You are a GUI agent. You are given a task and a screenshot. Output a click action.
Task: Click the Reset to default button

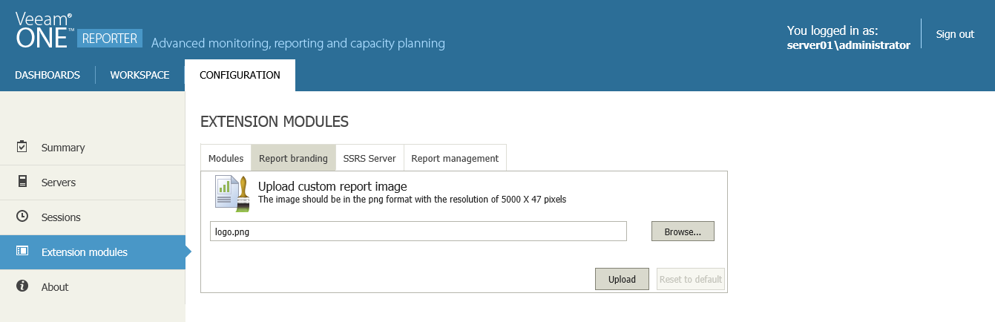tap(690, 279)
